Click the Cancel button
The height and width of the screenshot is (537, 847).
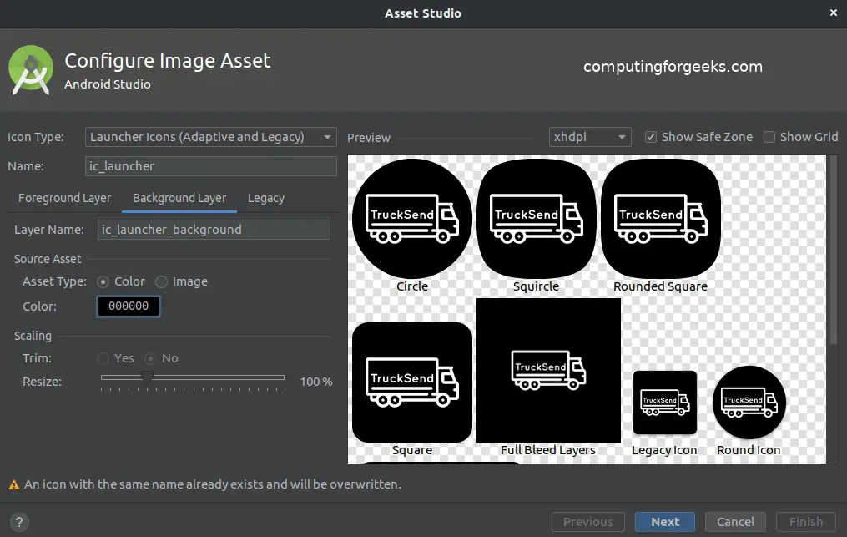tap(735, 522)
